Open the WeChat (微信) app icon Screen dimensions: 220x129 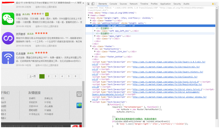click(x=8, y=19)
